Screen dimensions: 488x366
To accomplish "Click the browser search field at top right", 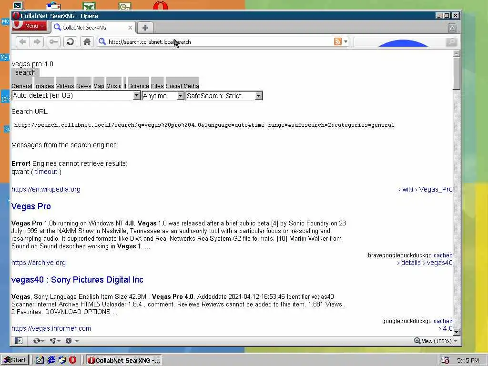I will (x=399, y=42).
